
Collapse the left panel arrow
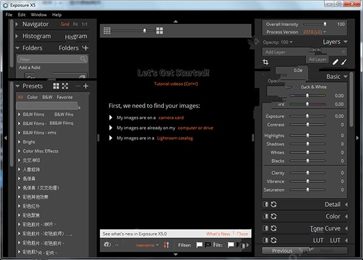5,138
